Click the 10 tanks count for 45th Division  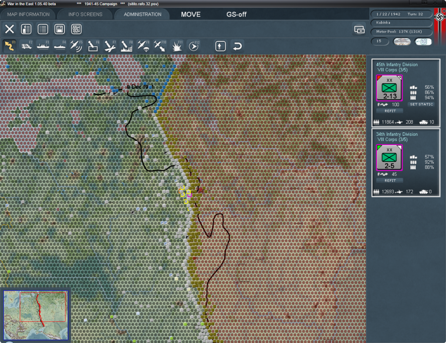[x=432, y=122]
